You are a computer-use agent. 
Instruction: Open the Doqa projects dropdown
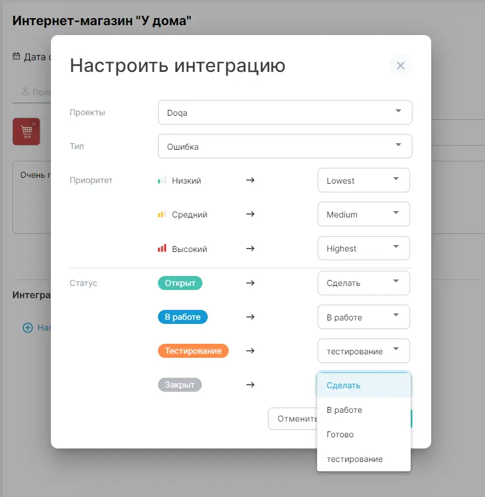pyautogui.click(x=285, y=112)
